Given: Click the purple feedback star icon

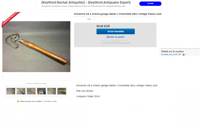Looking at the screenshot, I should tap(183, 54).
